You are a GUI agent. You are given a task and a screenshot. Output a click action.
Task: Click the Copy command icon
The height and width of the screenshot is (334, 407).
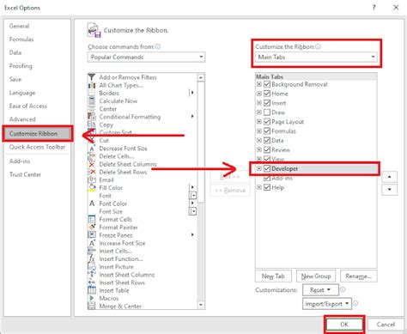(91, 124)
